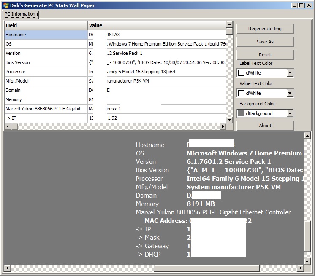Click the Value column header
This screenshot has height=276, width=315.
tap(156, 25)
